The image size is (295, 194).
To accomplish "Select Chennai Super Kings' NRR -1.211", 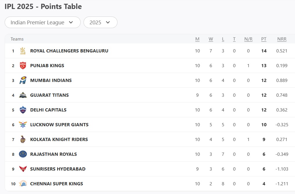I will click(282, 184).
